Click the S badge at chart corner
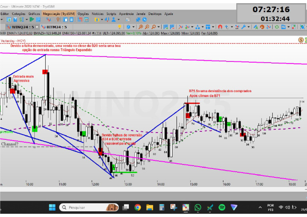Viewport: 307px width, 217px height. 301,40
